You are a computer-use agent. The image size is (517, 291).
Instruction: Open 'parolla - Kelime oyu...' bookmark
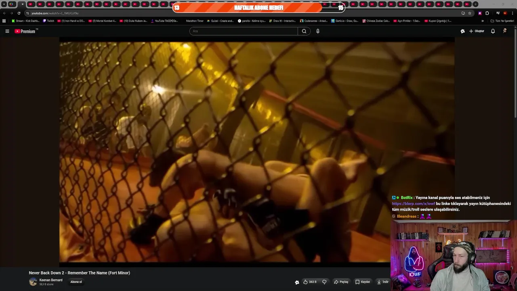252,21
